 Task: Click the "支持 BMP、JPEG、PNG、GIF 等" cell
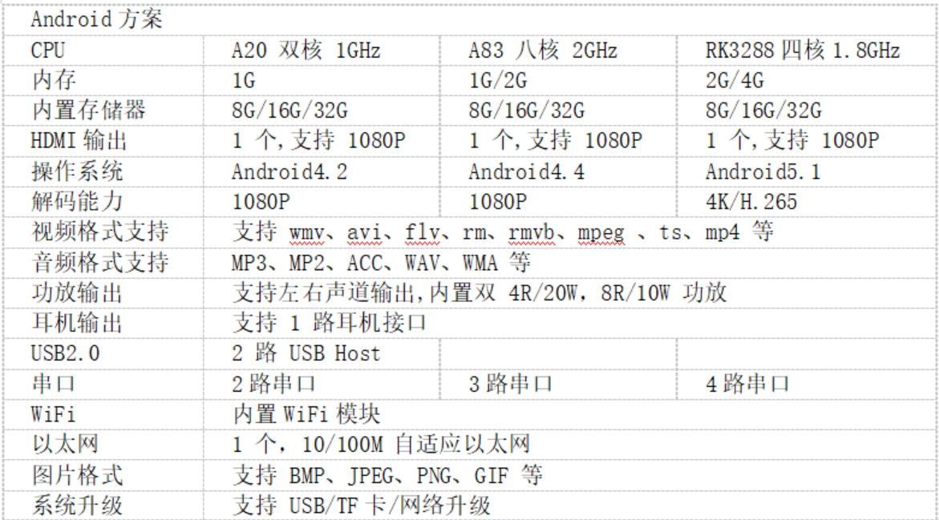387,475
